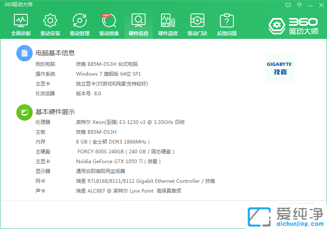Open the 驱动搜索 driver search icon
Image resolution: width=327 pixels, height=229 pixels.
109,20
